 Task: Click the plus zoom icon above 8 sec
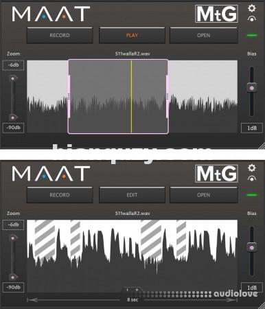coord(137,290)
